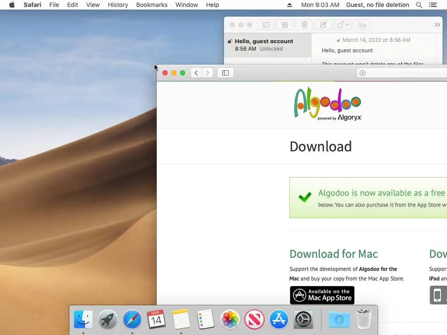Minimize the Safari window
The height and width of the screenshot is (335, 447).
[x=174, y=73]
